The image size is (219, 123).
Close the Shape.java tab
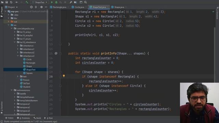(126, 7)
